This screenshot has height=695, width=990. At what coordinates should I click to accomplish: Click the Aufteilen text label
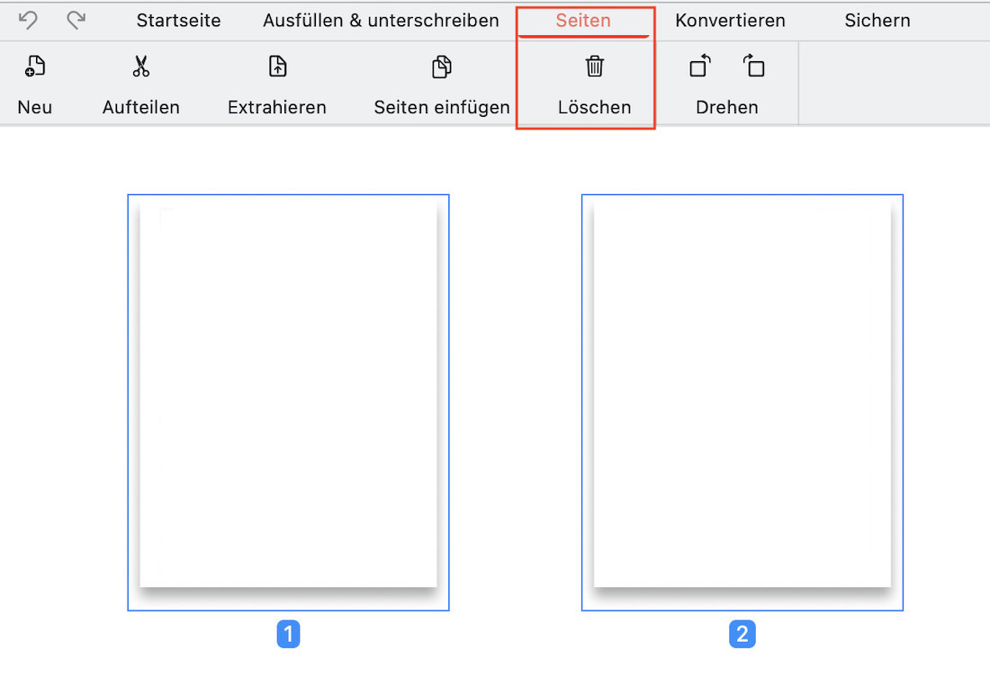click(141, 108)
